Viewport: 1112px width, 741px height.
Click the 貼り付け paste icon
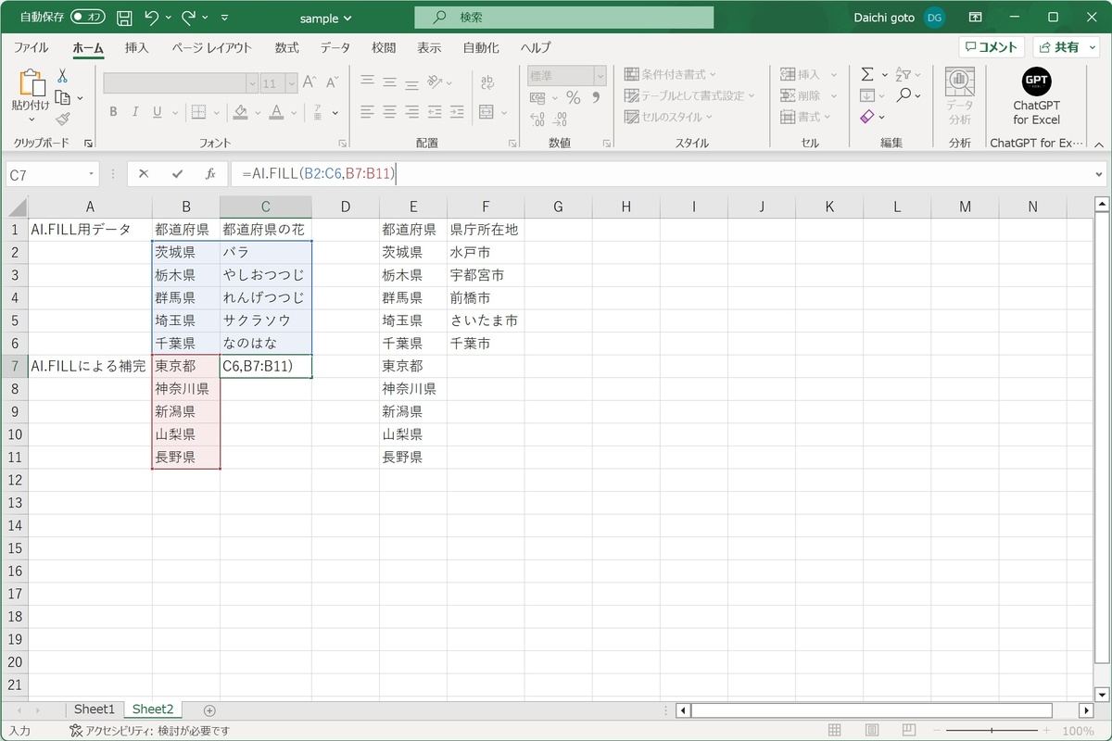pyautogui.click(x=31, y=83)
